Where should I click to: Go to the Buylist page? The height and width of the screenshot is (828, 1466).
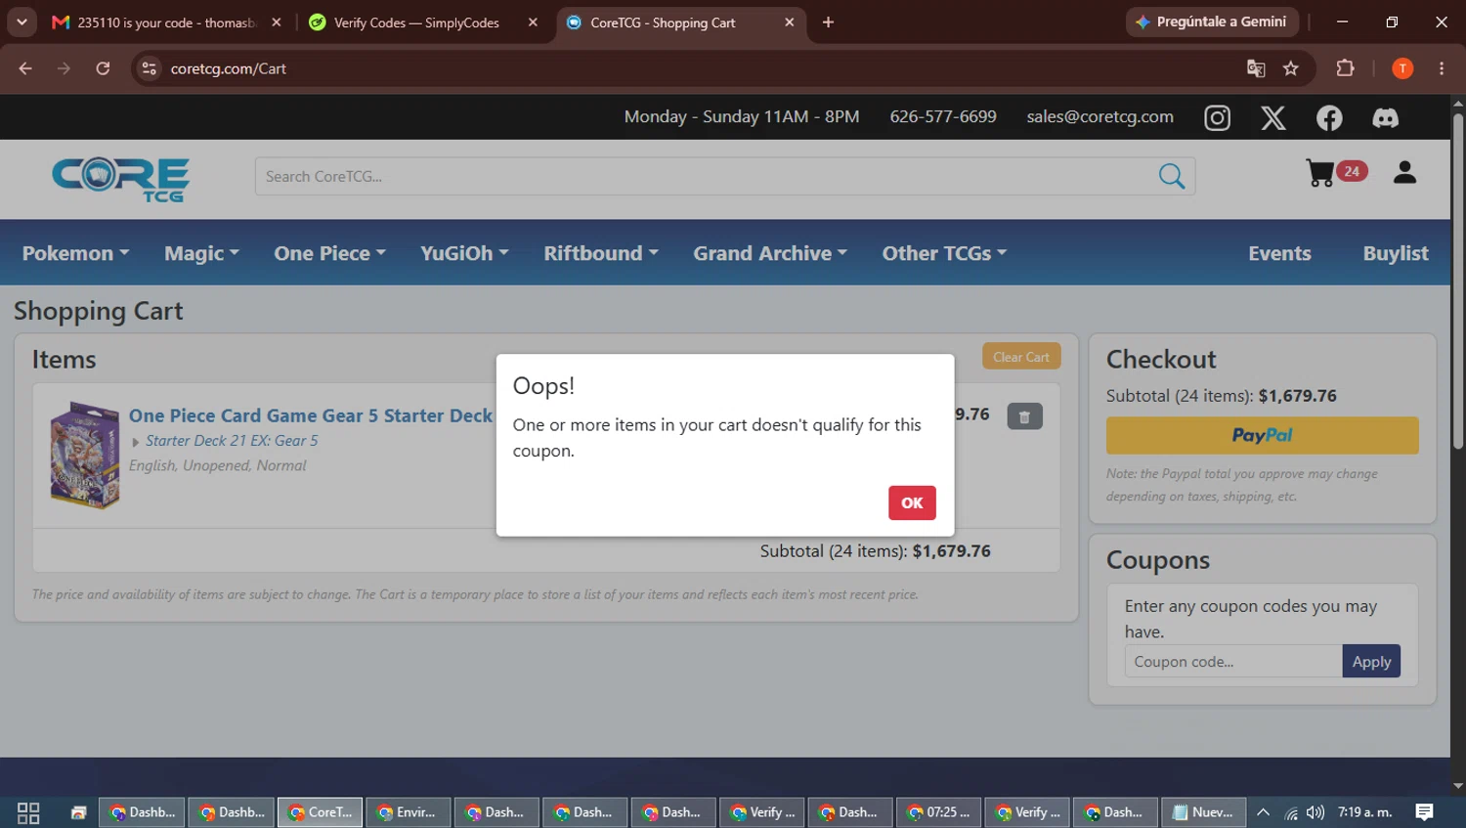click(1396, 253)
